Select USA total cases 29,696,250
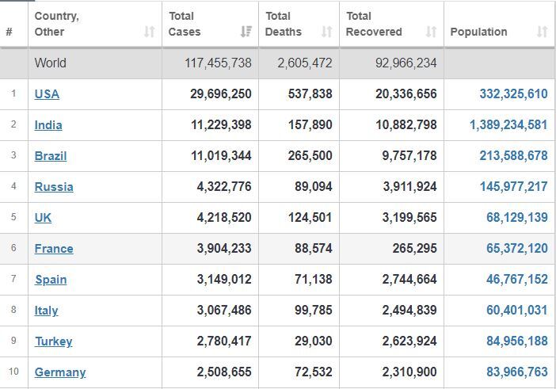Image resolution: width=556 pixels, height=389 pixels. (220, 94)
